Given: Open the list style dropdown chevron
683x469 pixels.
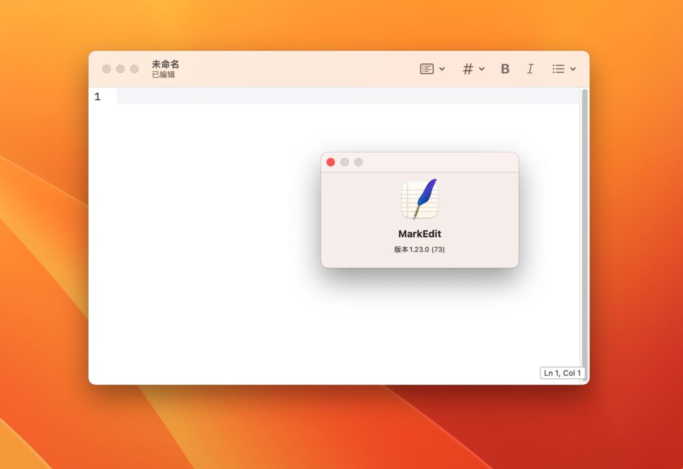Looking at the screenshot, I should pos(574,69).
